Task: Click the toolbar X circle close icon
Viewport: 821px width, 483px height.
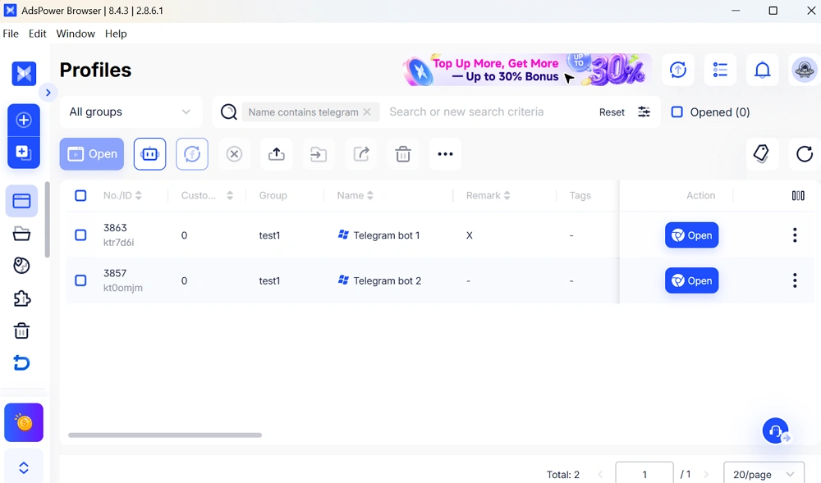Action: pos(234,153)
